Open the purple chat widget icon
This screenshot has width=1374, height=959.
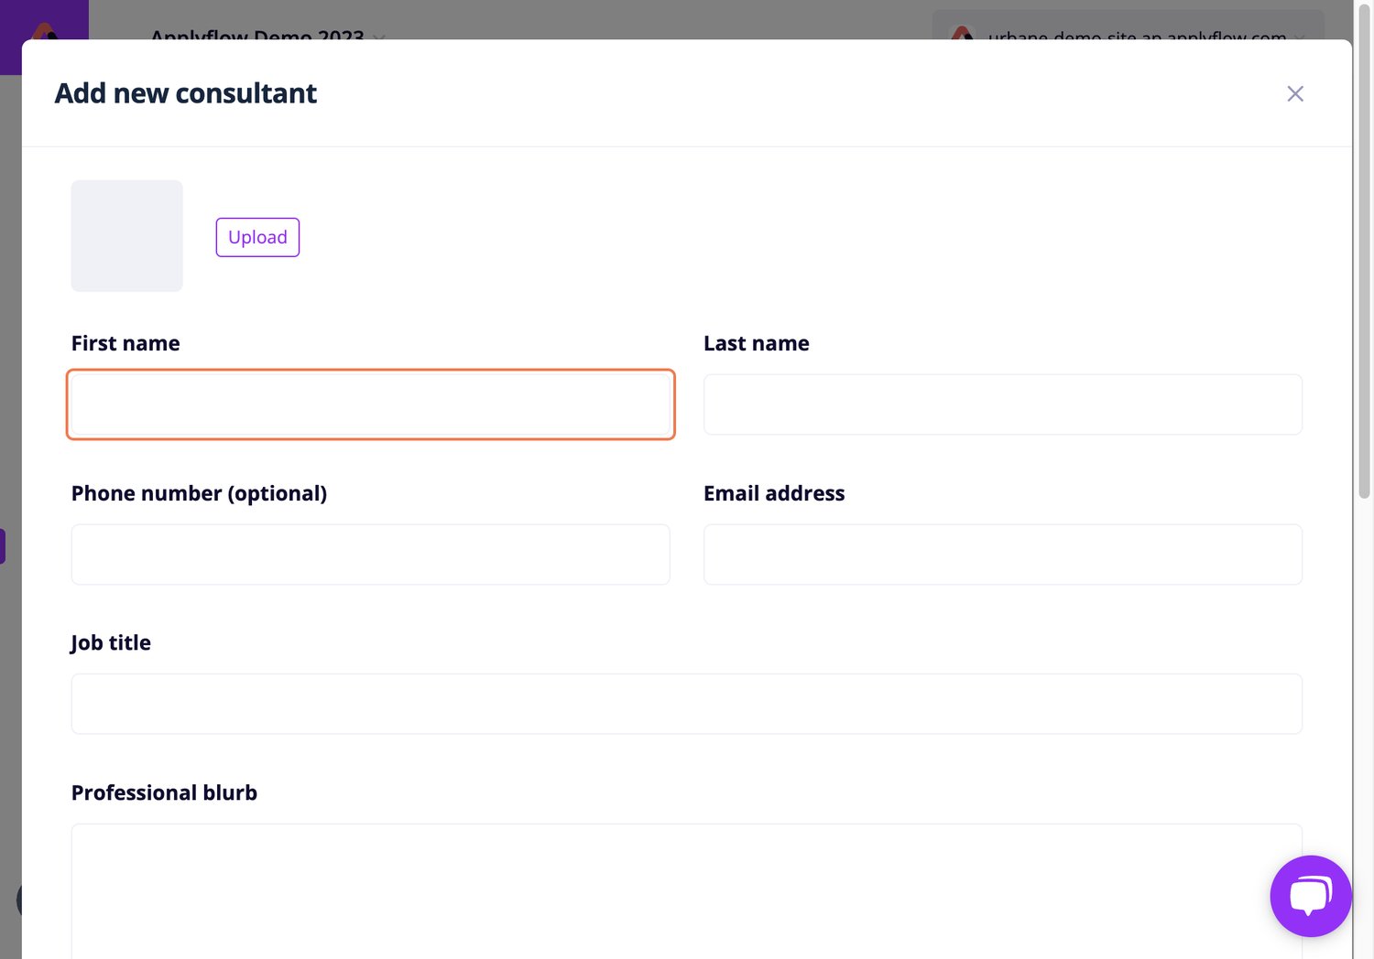[1311, 896]
